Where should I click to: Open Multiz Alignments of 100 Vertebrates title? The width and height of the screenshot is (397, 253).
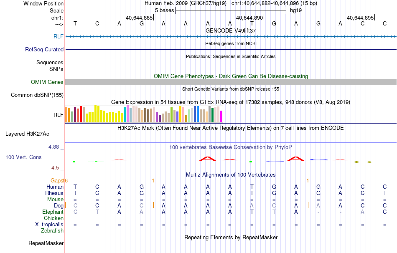[231, 175]
